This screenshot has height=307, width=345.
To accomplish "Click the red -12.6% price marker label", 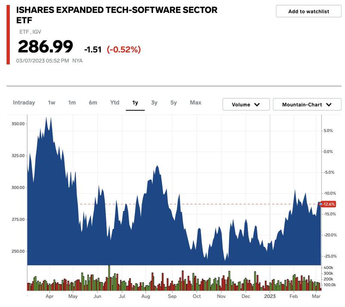I will point(328,204).
